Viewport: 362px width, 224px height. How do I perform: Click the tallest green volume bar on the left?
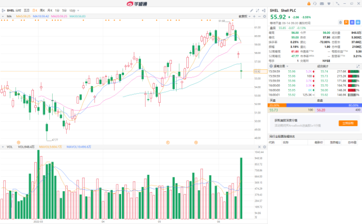38,184
